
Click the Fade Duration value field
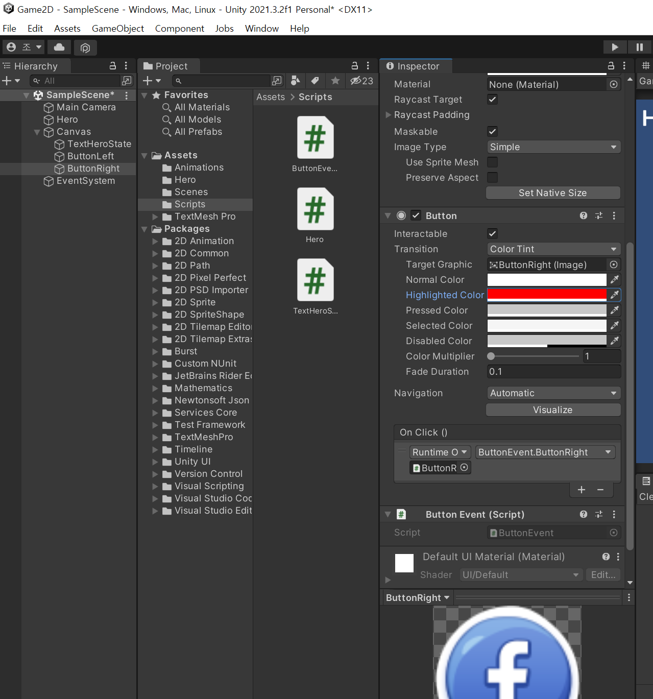[x=554, y=372]
